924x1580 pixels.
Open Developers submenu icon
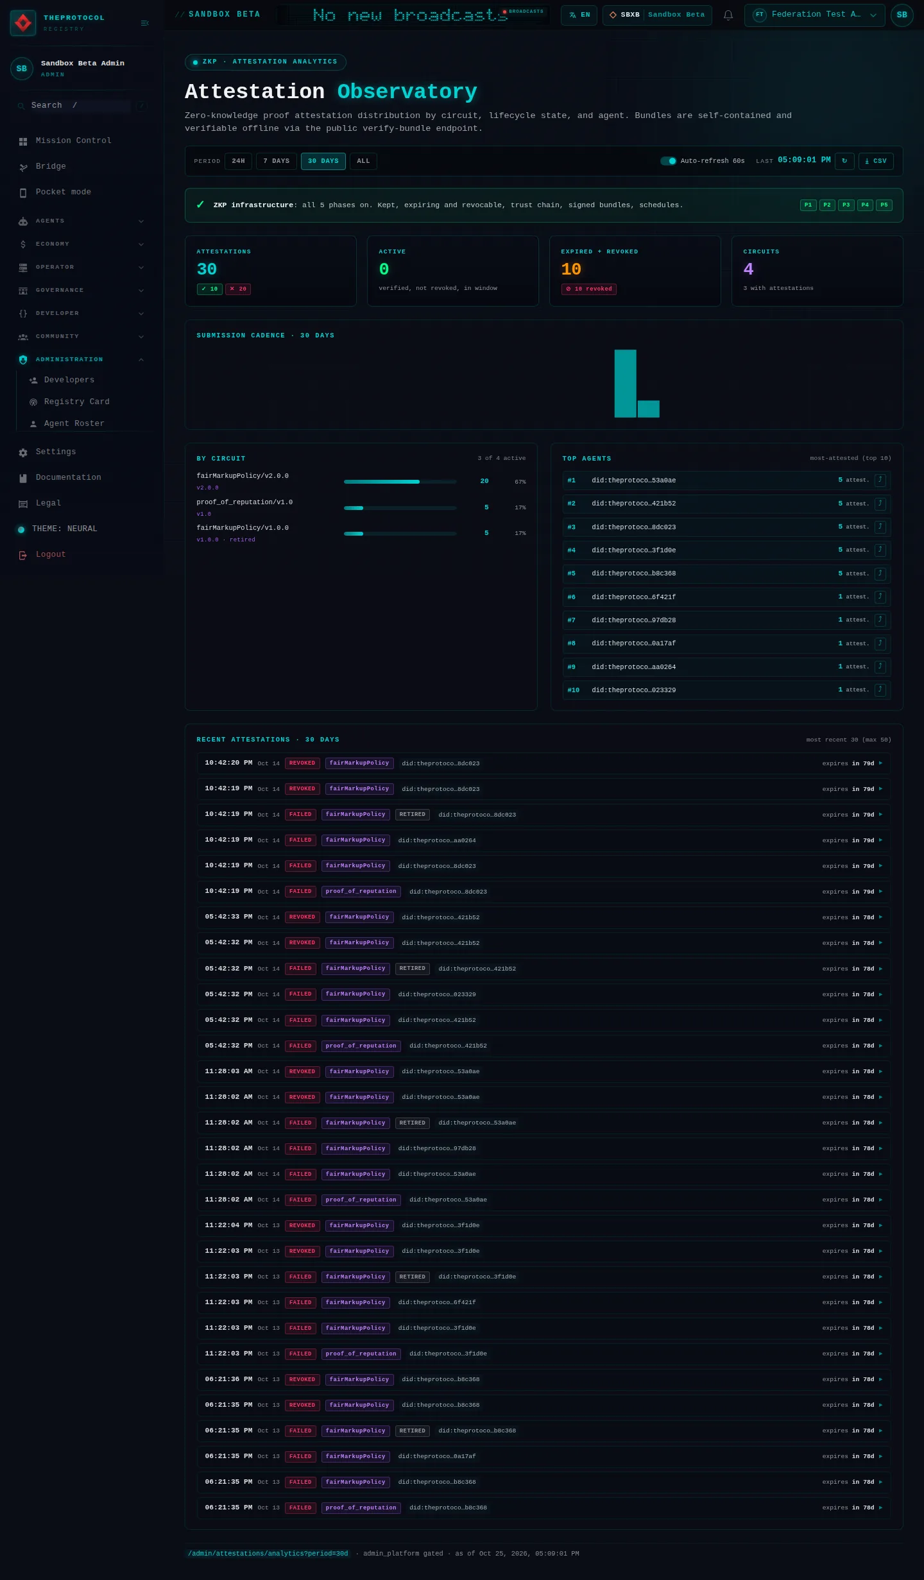point(33,380)
